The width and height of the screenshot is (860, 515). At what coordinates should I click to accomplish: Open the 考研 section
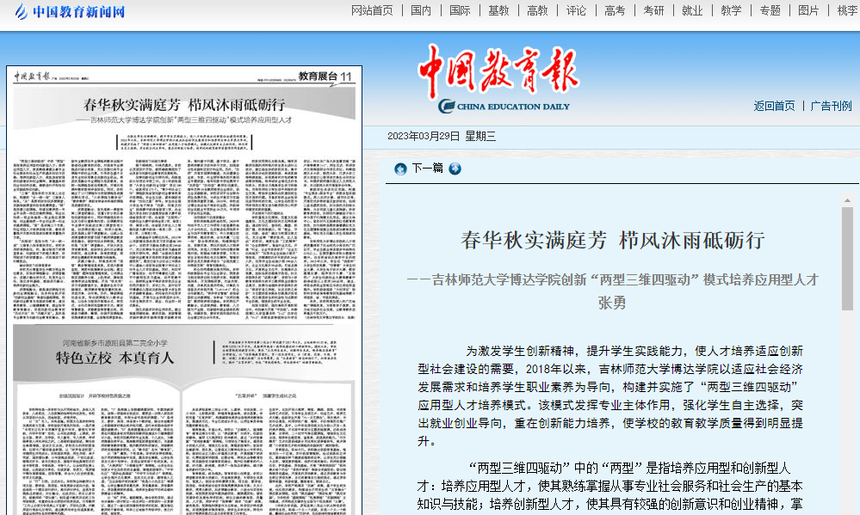pos(653,10)
